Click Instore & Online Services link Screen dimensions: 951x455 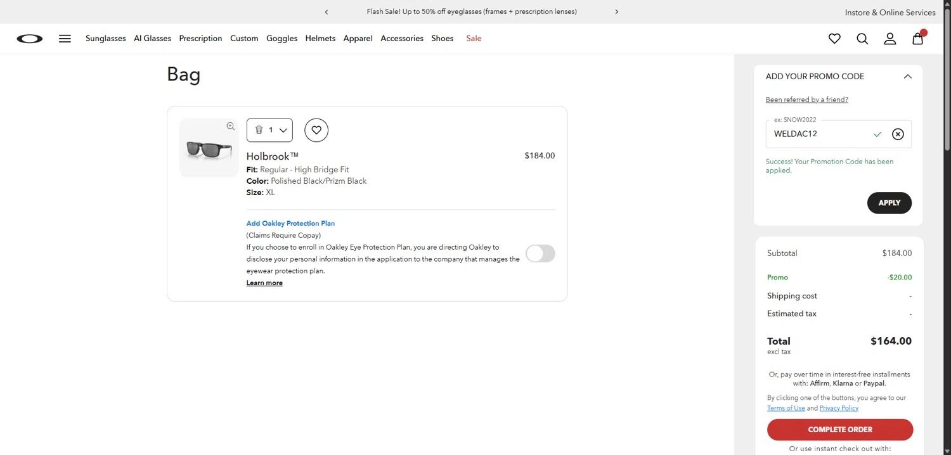890,13
